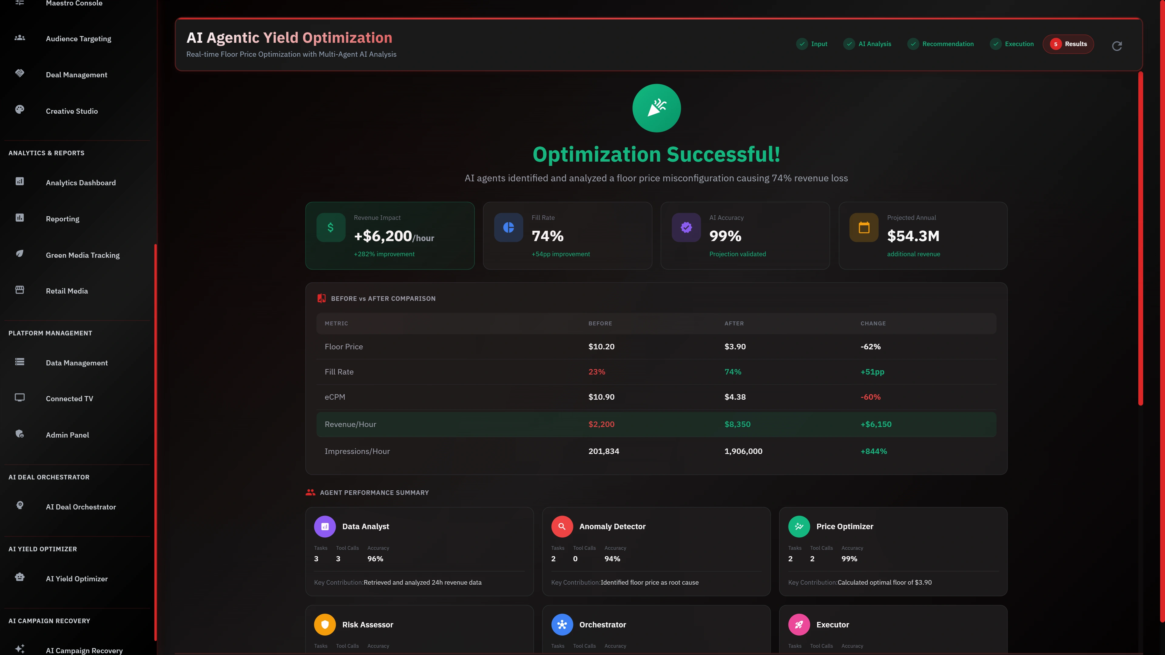The image size is (1165, 655).
Task: Toggle the Input step checkmark
Action: click(803, 44)
